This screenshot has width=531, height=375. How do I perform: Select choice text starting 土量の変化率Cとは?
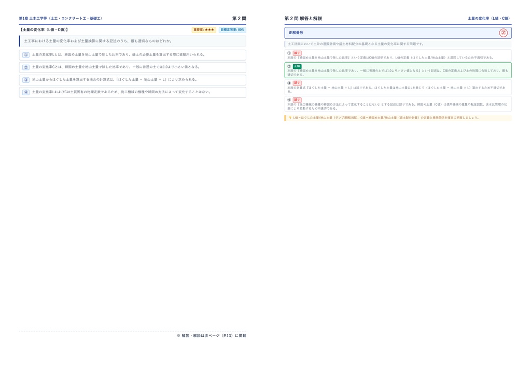click(116, 67)
